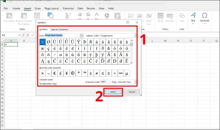Open the Page Layout ribbon tab
220x130 pixels.
coord(51,8)
